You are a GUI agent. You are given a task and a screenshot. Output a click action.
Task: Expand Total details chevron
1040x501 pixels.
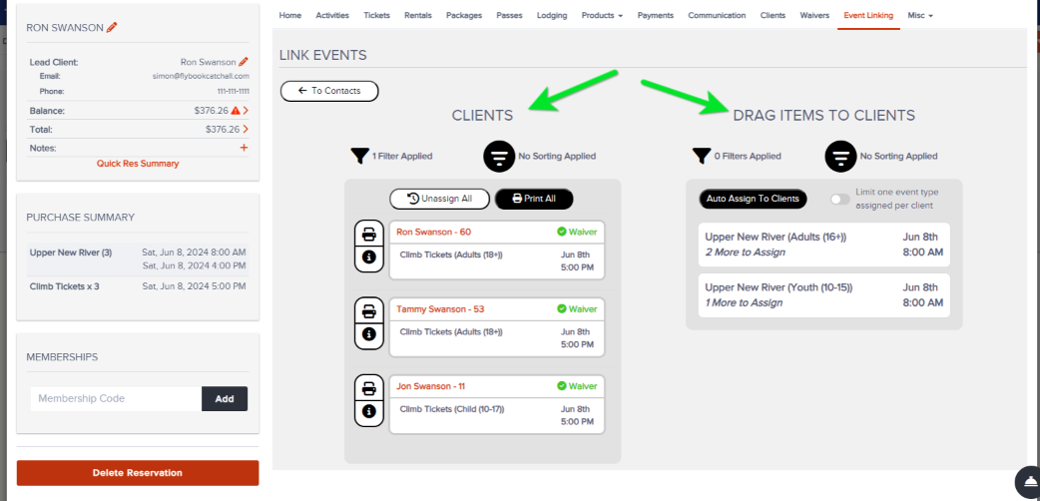tap(247, 130)
